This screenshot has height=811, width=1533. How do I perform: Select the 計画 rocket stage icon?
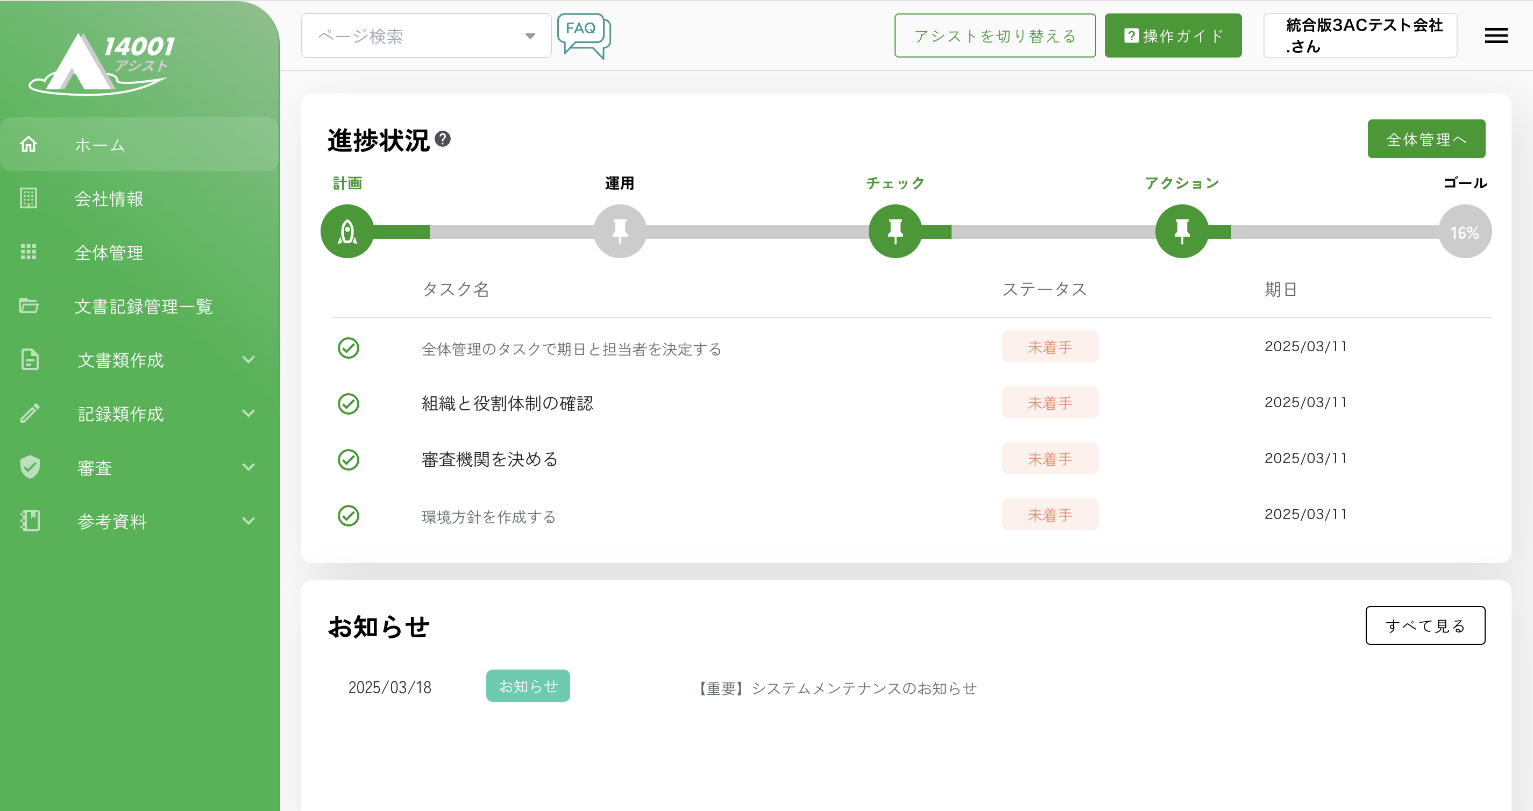(x=347, y=231)
